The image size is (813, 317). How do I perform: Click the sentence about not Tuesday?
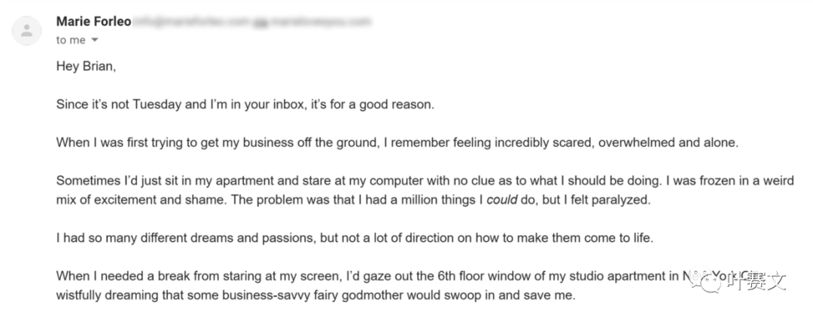click(x=245, y=105)
